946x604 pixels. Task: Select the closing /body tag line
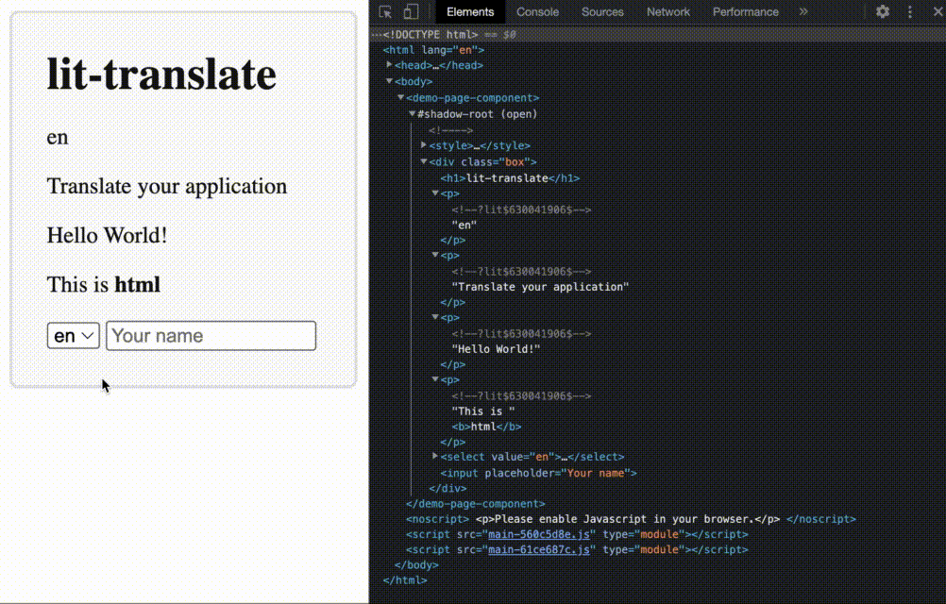coord(416,564)
